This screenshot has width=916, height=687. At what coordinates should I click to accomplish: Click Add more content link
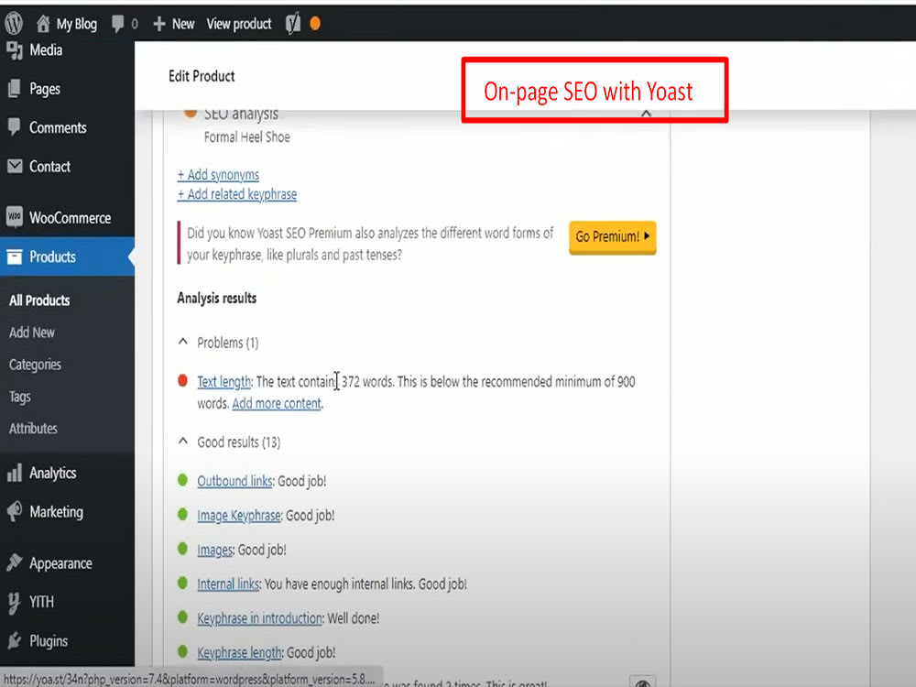pos(277,403)
